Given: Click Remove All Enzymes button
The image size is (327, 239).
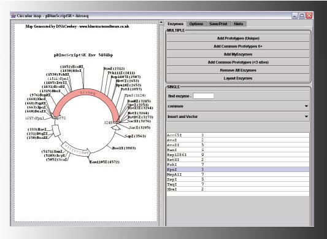Looking at the screenshot, I should tap(238, 70).
